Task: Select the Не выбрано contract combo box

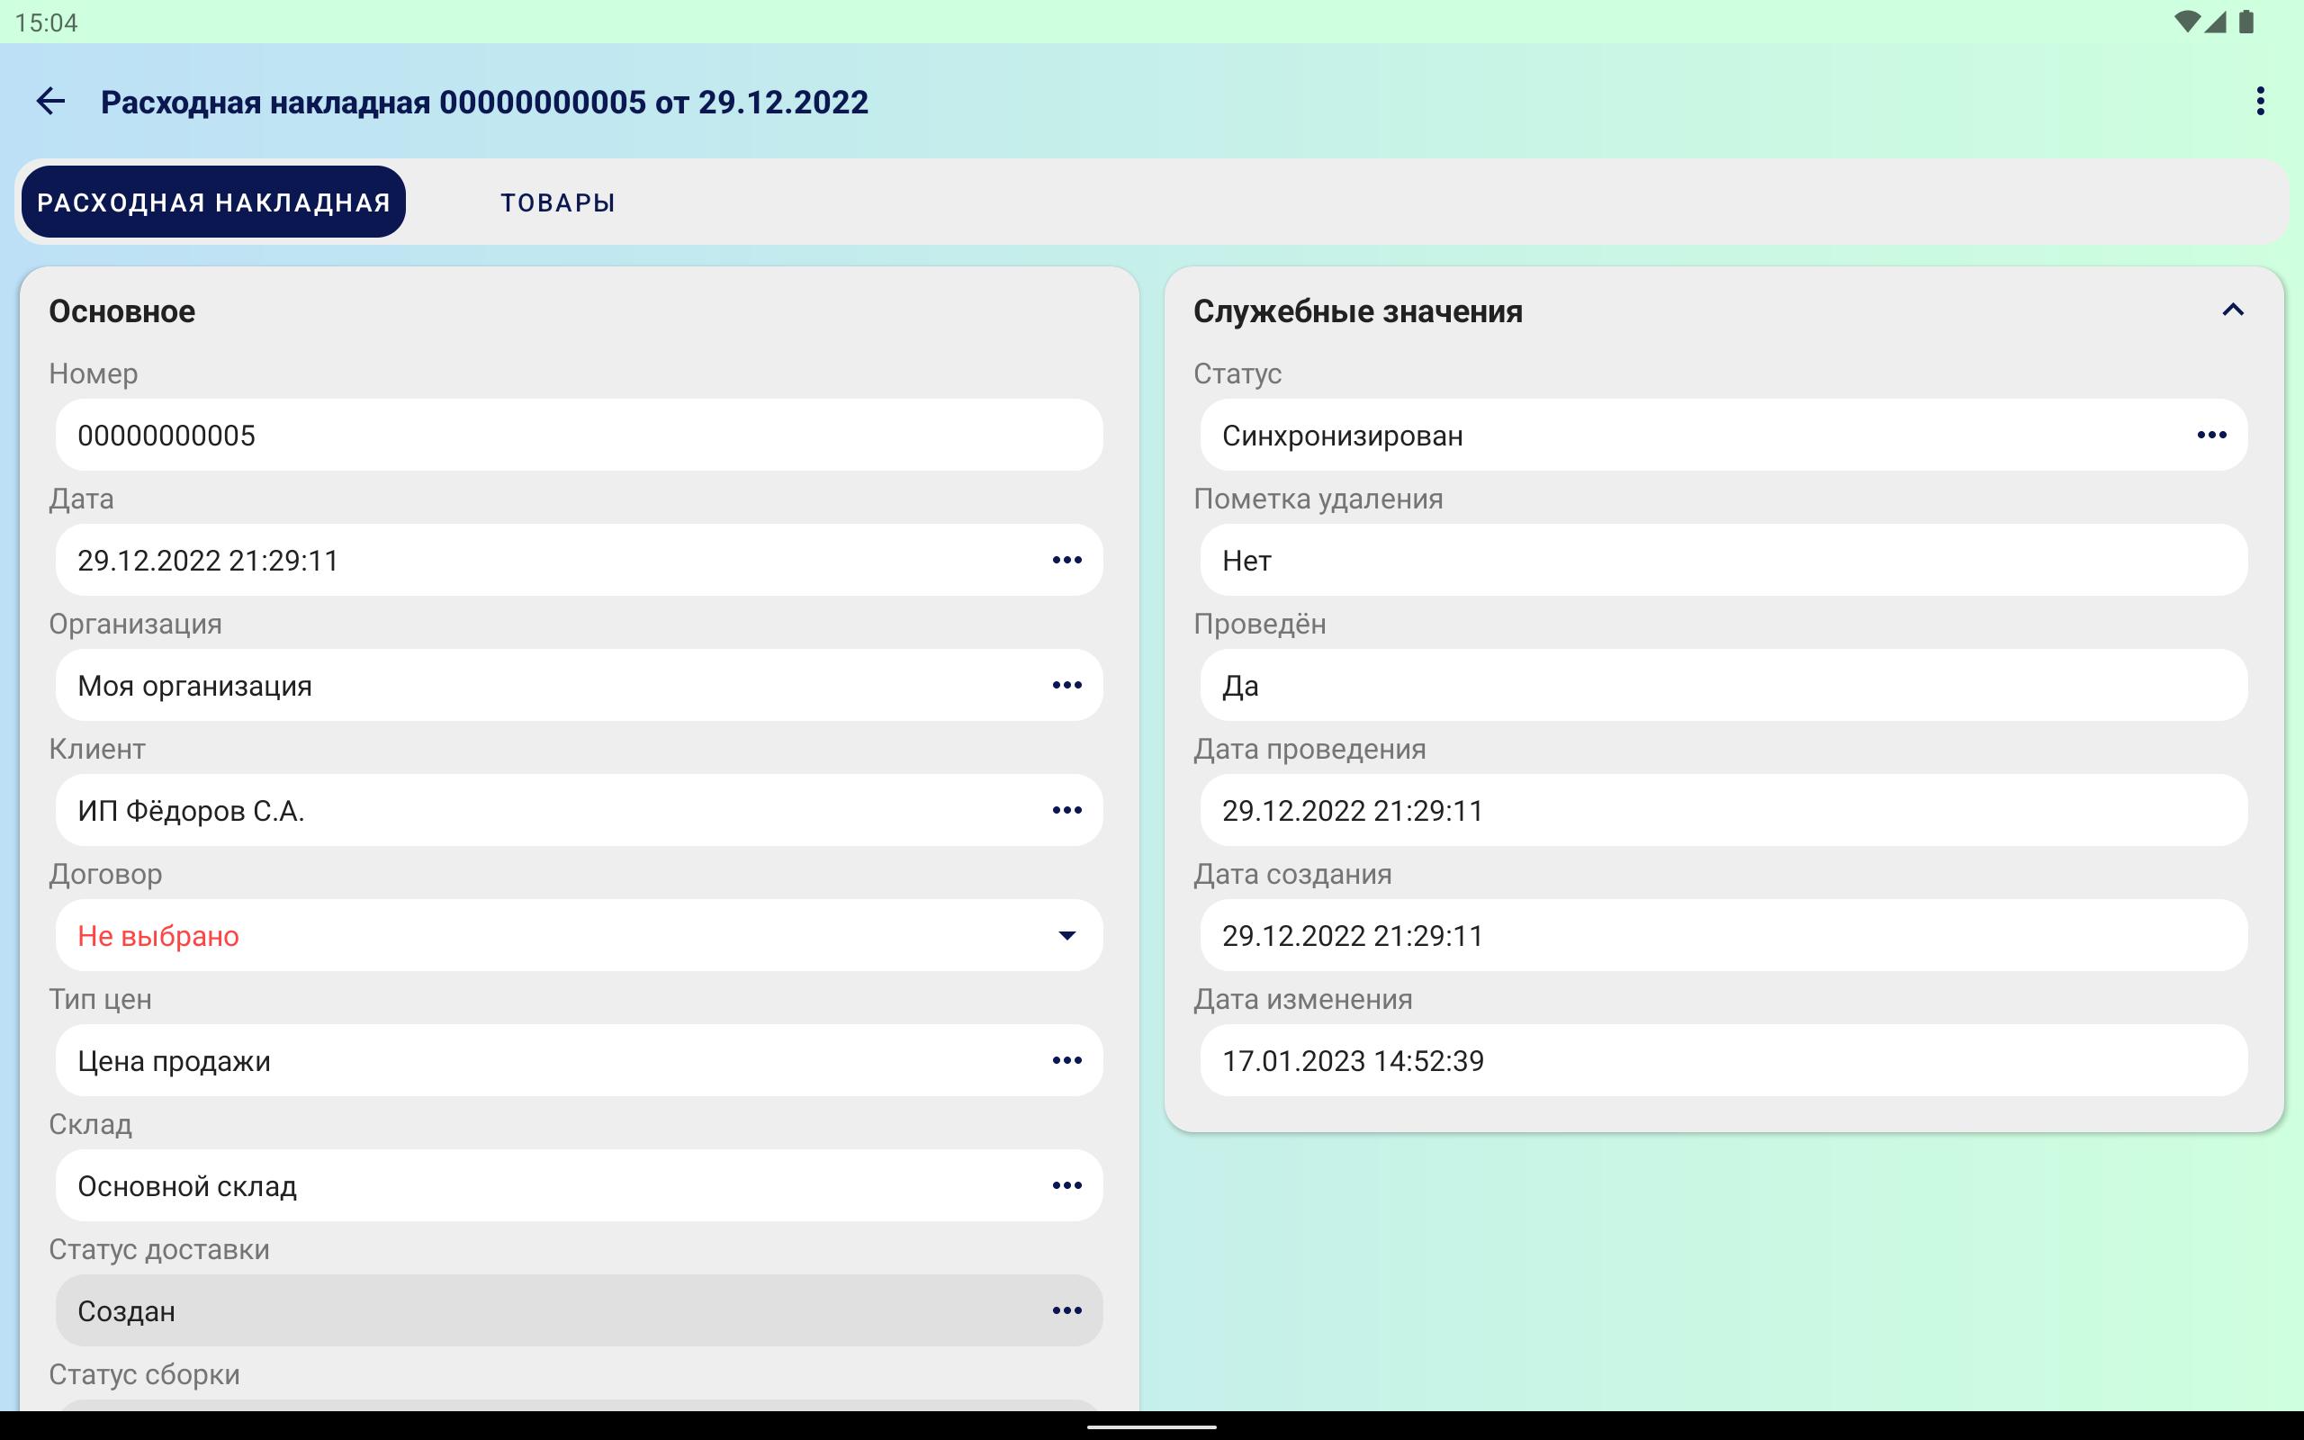Action: click(553, 935)
